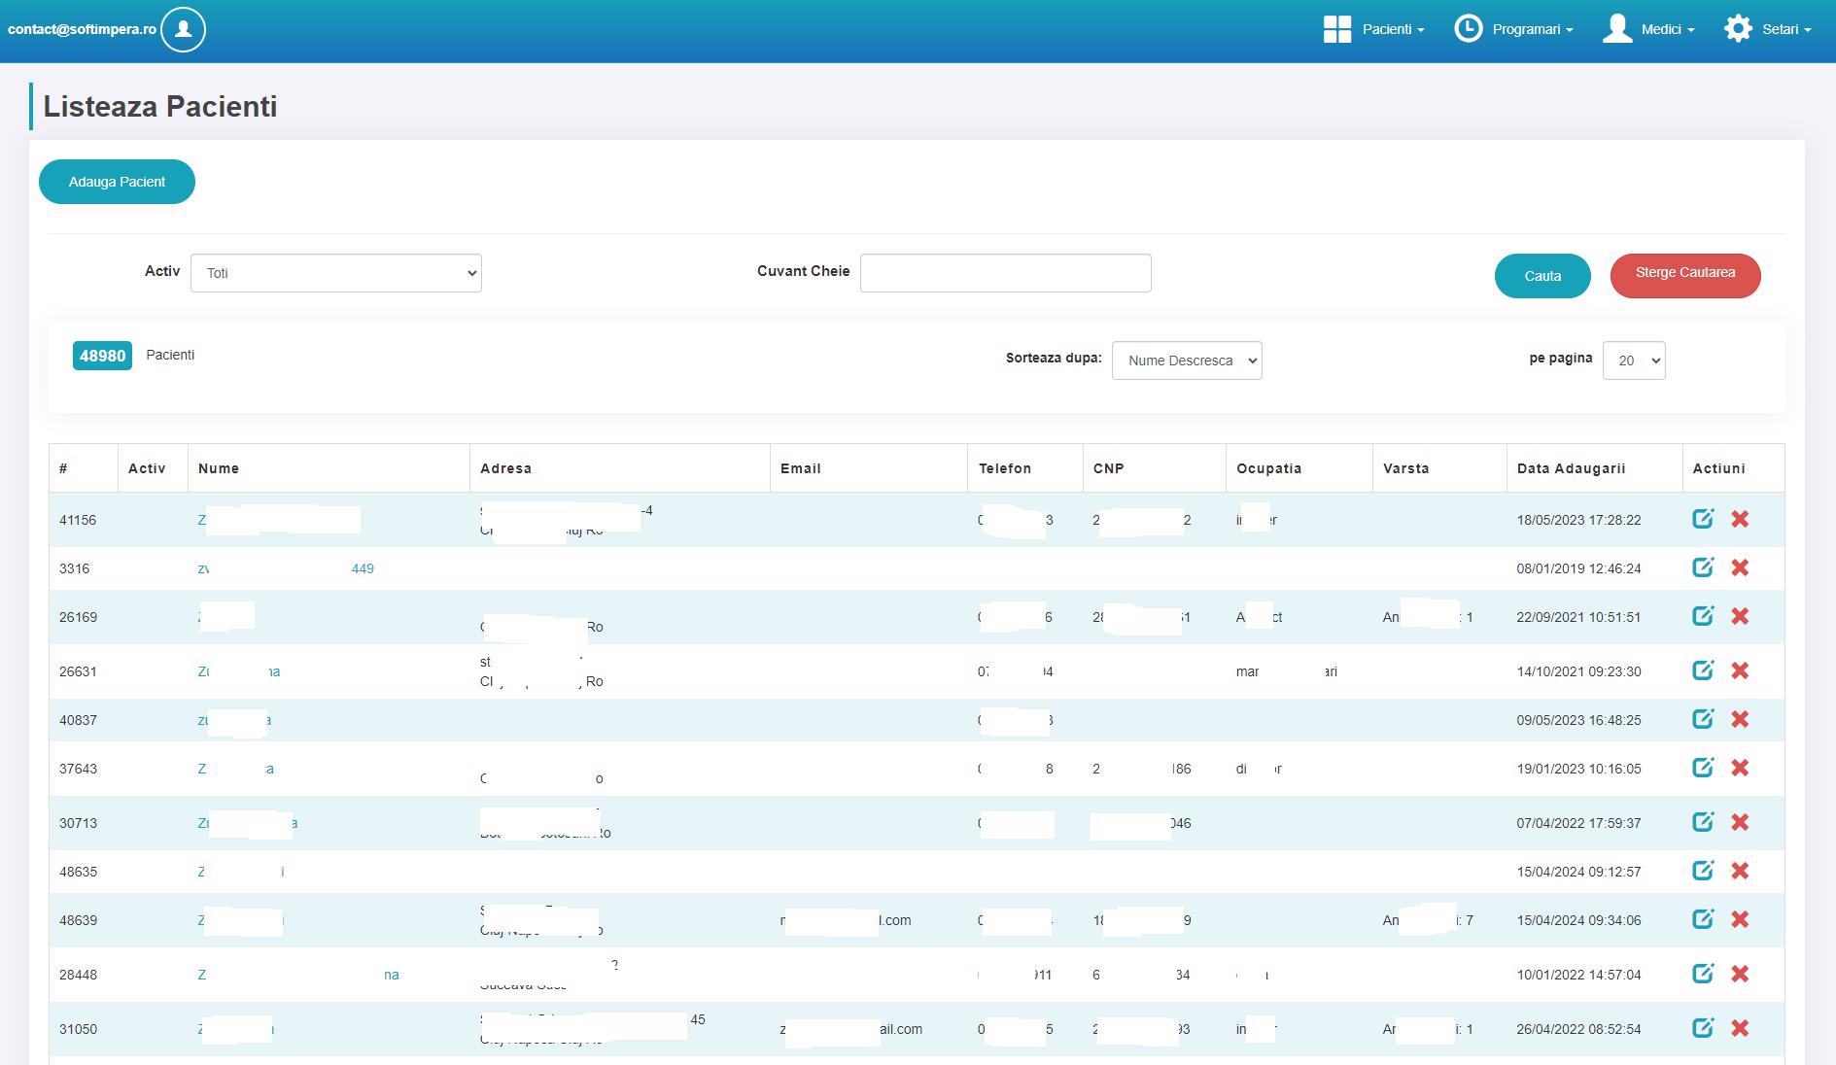The image size is (1836, 1065).
Task: Click the Adauga Pacient button
Action: coord(117,182)
